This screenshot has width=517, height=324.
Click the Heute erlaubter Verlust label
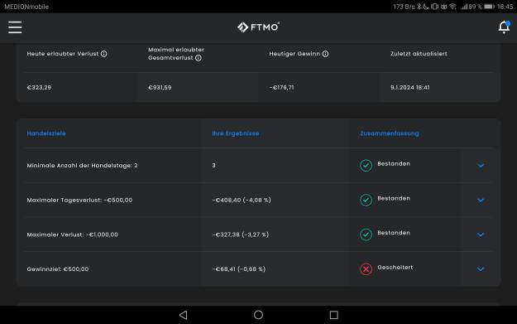[63, 54]
